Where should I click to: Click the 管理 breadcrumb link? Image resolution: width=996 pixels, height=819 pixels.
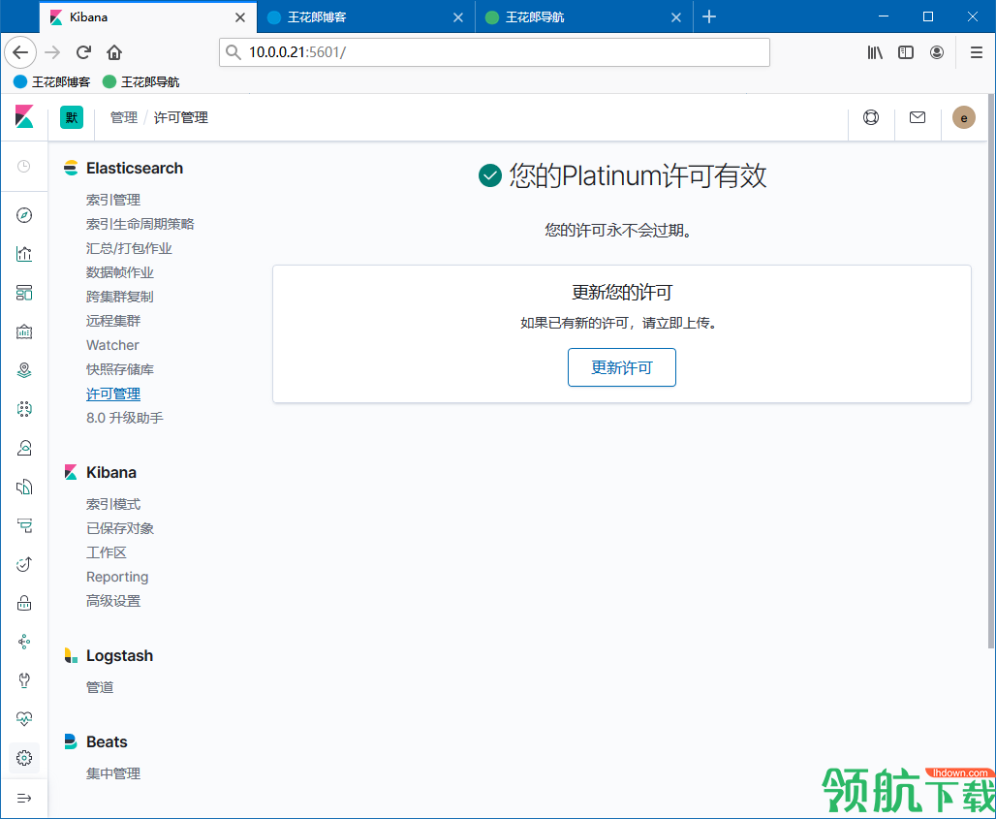[x=124, y=117]
